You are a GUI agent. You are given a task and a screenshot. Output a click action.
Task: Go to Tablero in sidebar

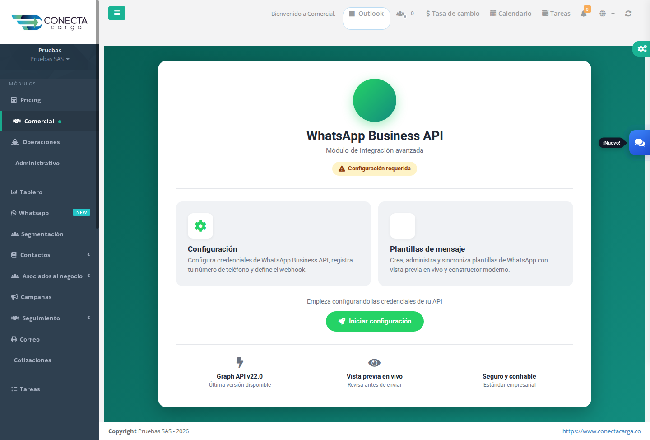[50, 192]
